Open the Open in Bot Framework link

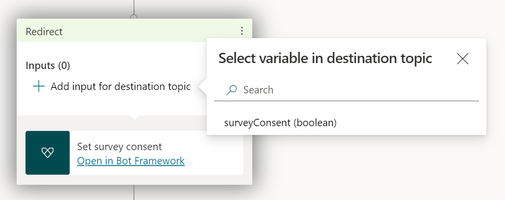(x=131, y=160)
